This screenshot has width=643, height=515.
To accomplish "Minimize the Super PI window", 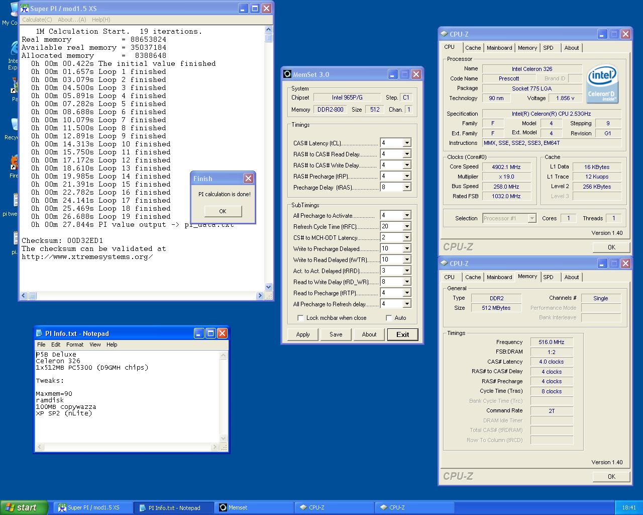I will (x=243, y=8).
